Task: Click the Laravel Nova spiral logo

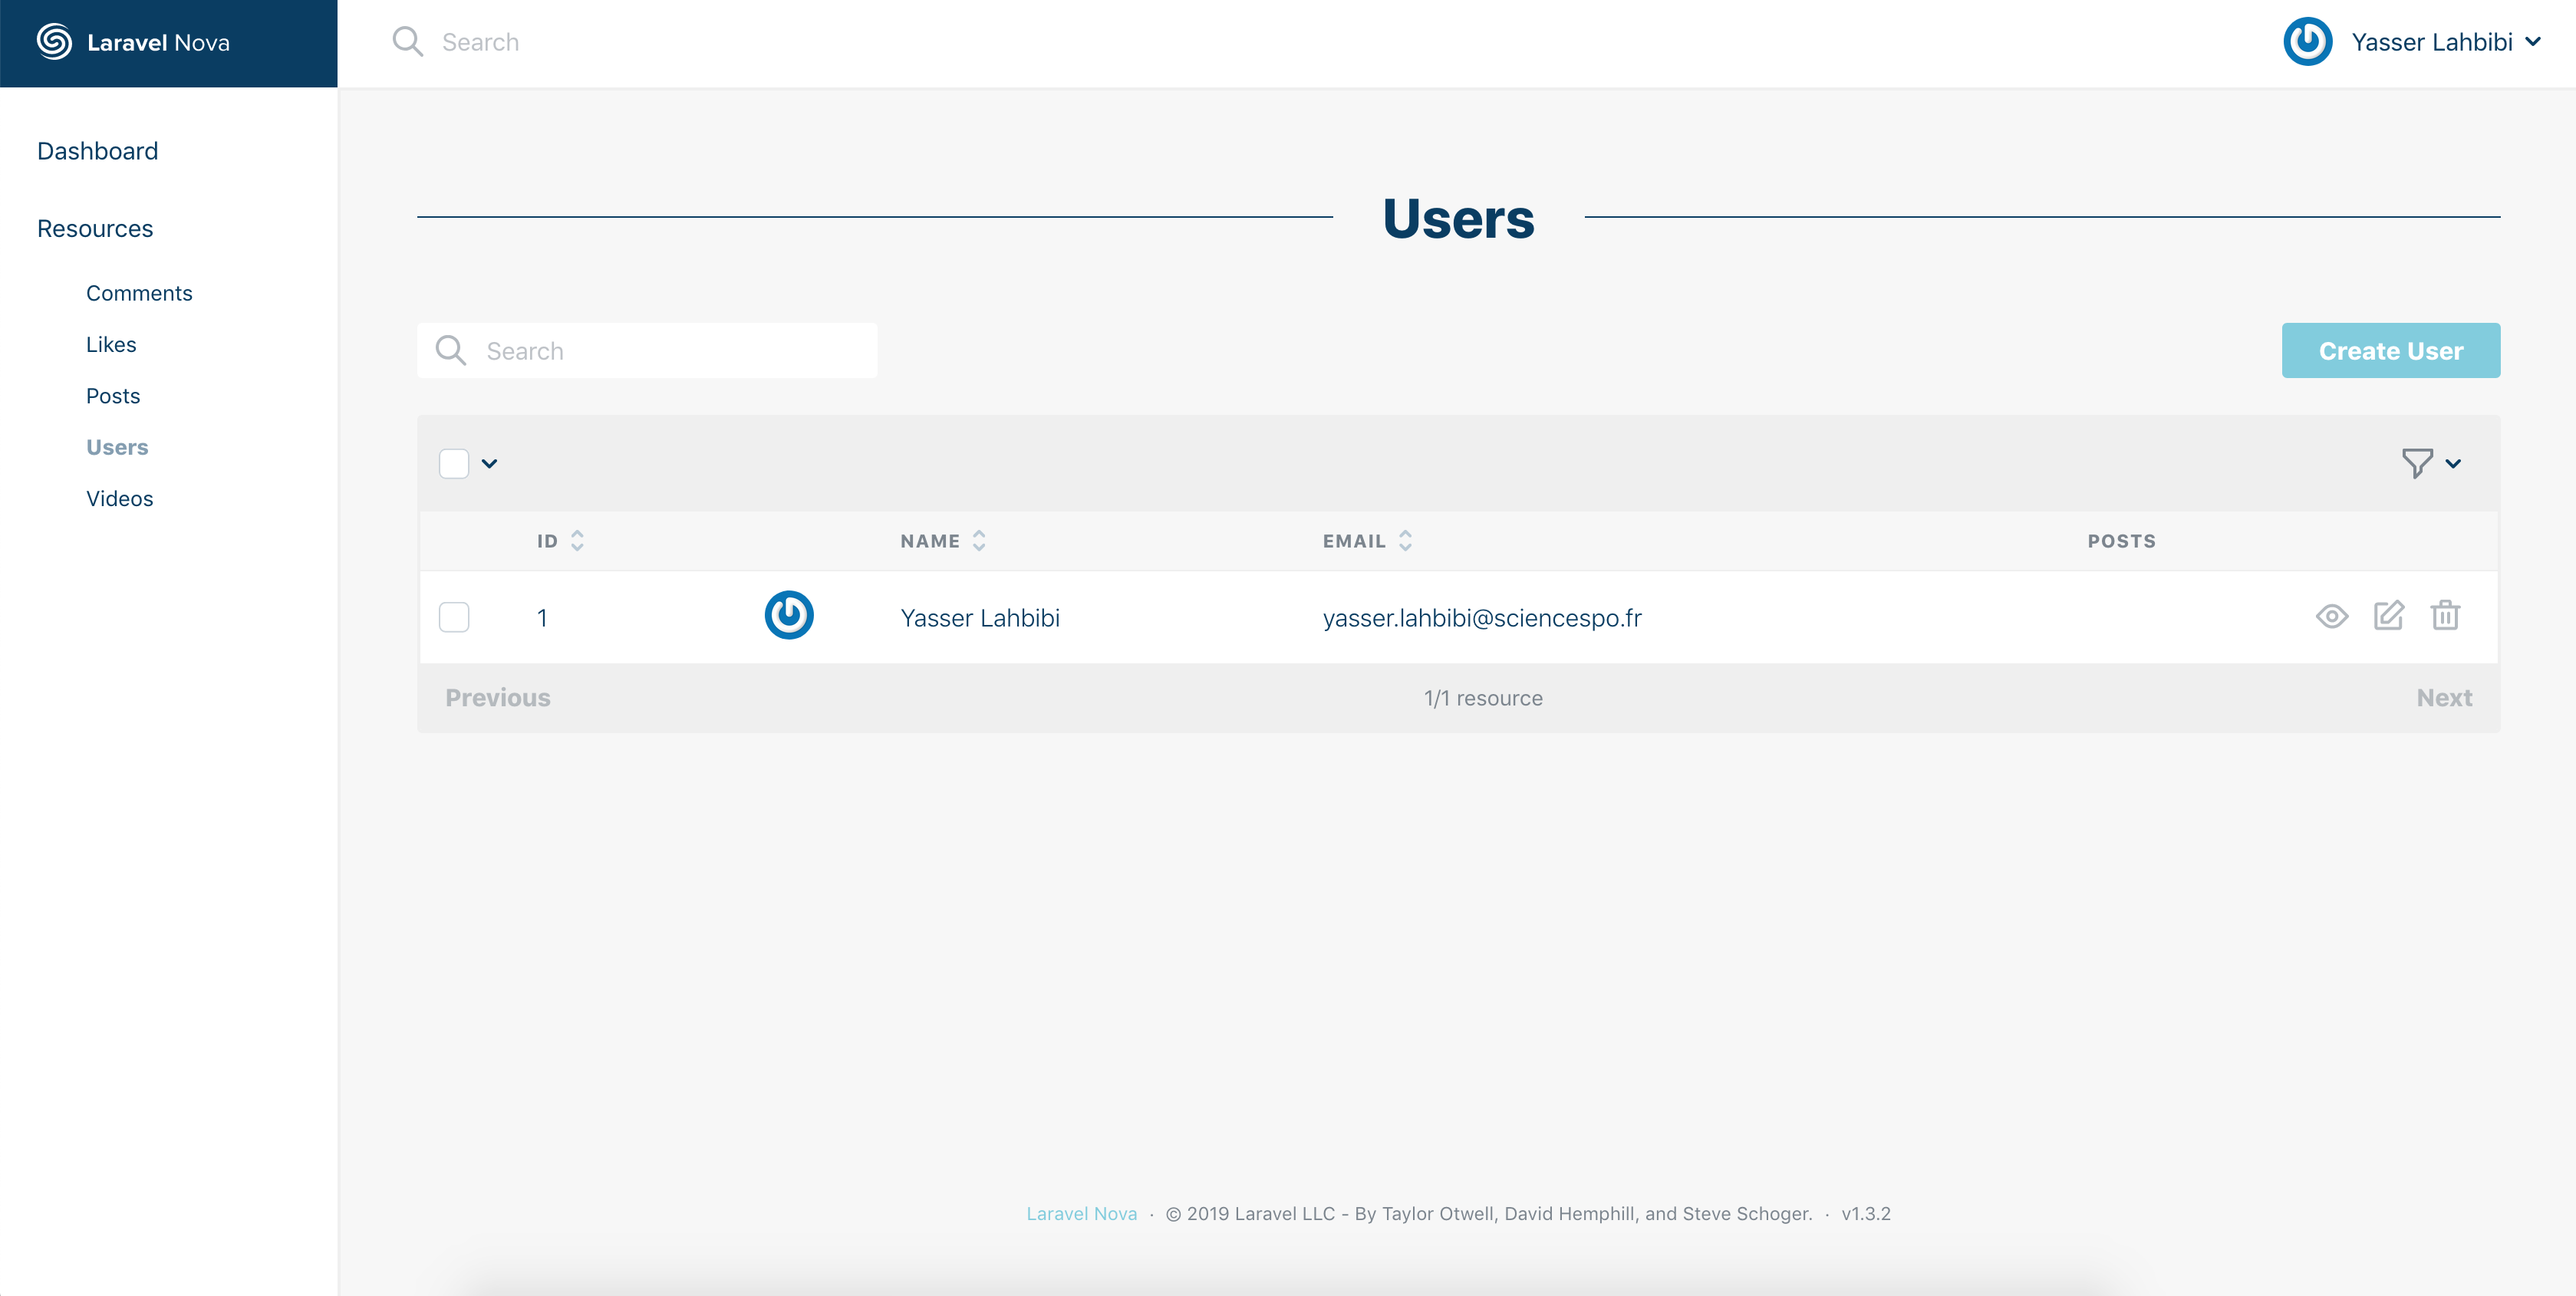Action: tap(54, 42)
